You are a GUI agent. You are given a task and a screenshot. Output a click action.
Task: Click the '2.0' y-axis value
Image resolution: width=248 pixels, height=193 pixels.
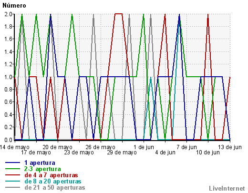coord(8,14)
